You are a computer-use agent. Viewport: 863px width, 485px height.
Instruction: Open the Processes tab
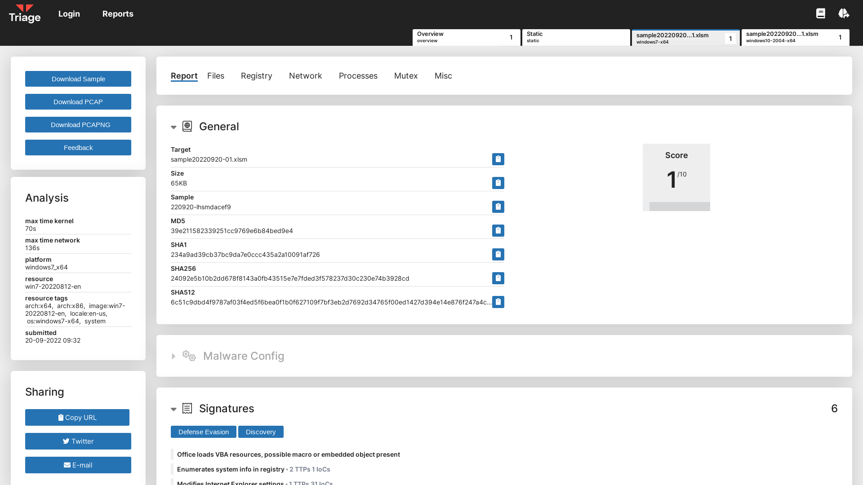pos(358,75)
